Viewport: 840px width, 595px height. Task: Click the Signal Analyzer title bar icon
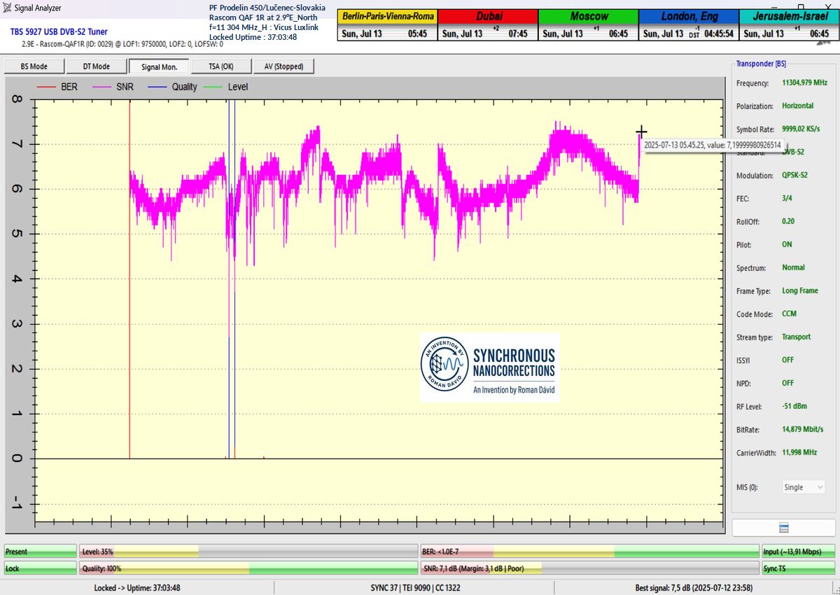coord(8,8)
